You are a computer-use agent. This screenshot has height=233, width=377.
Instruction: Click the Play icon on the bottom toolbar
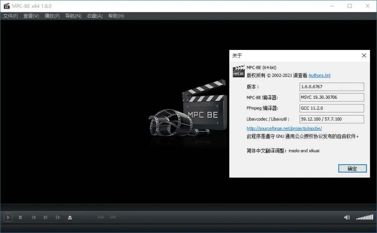point(8,217)
